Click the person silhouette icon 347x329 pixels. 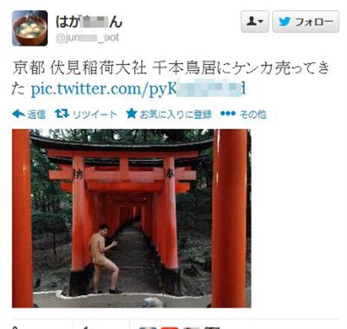[251, 22]
